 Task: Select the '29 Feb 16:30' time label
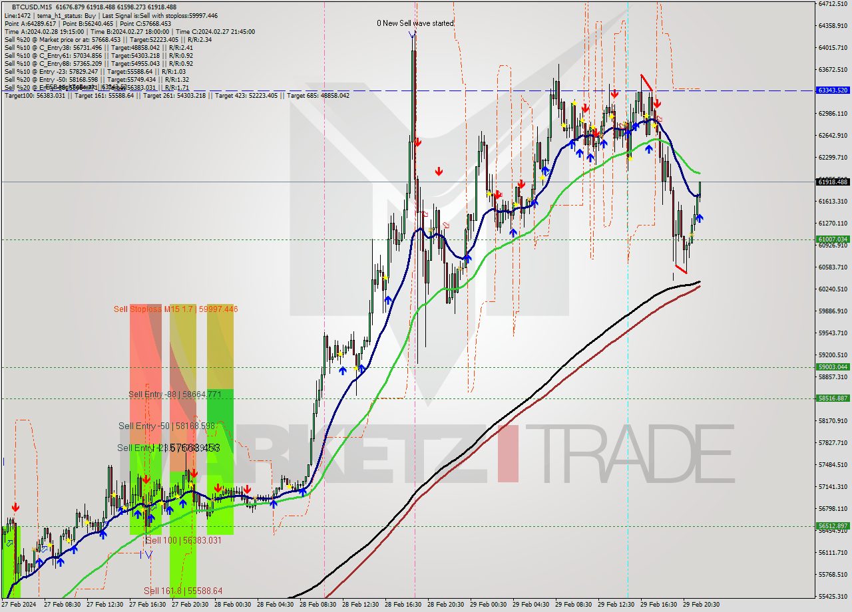pyautogui.click(x=658, y=605)
